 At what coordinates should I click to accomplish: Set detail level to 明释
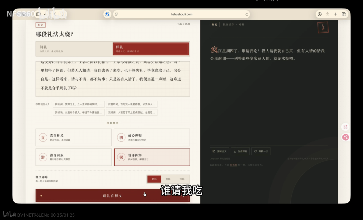point(168,179)
